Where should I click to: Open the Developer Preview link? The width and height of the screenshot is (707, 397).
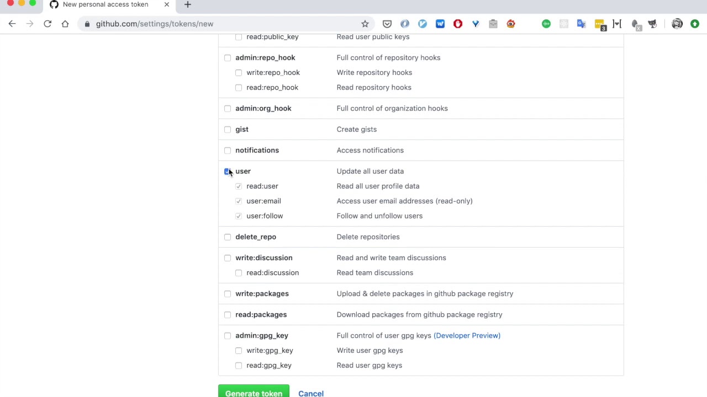(x=467, y=335)
